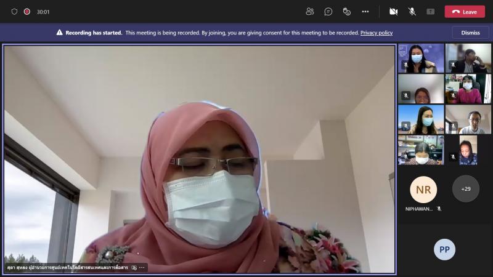493x277 pixels.
Task: Select thumbnail of woman with purple background
Action: 421,58
